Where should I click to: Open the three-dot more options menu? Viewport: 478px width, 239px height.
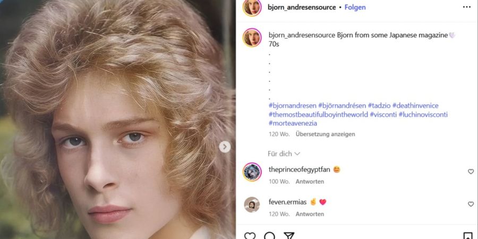467,7
